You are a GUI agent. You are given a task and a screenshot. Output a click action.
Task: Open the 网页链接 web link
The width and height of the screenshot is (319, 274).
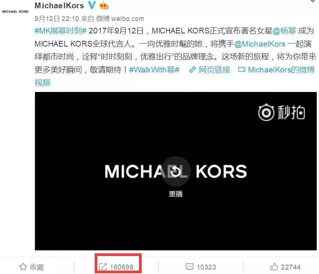pos(210,70)
